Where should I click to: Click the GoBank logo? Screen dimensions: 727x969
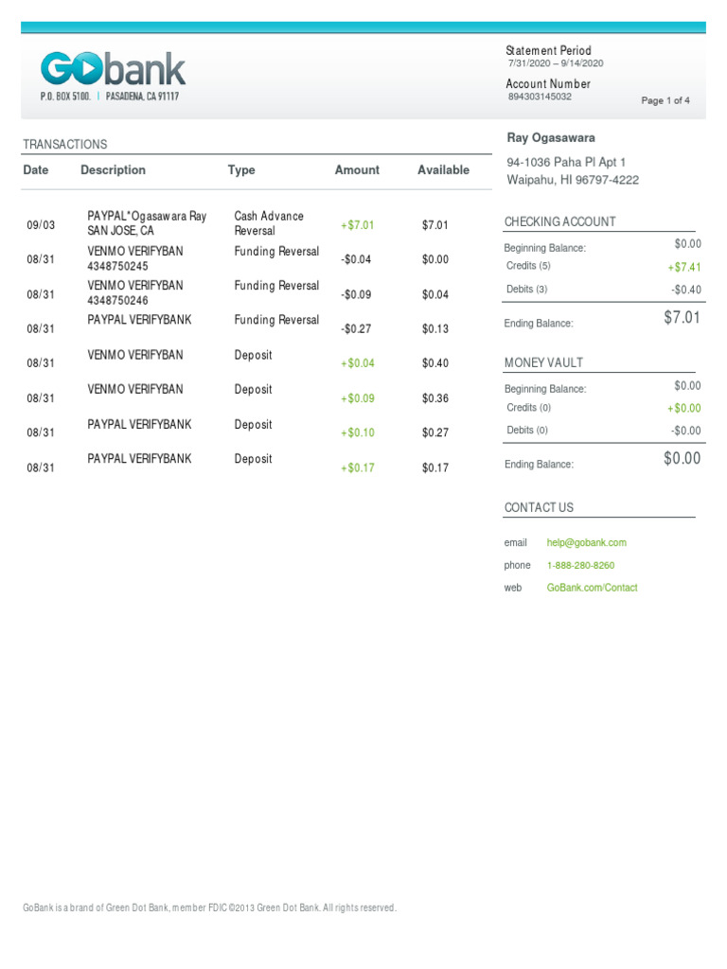pyautogui.click(x=113, y=70)
